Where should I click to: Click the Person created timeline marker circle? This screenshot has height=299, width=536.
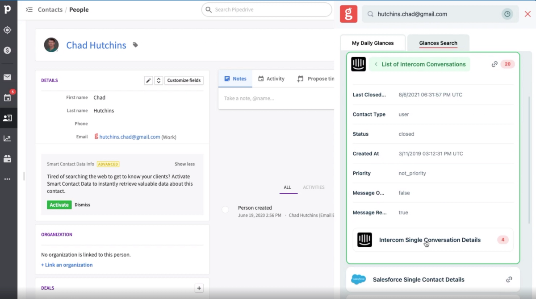point(225,209)
